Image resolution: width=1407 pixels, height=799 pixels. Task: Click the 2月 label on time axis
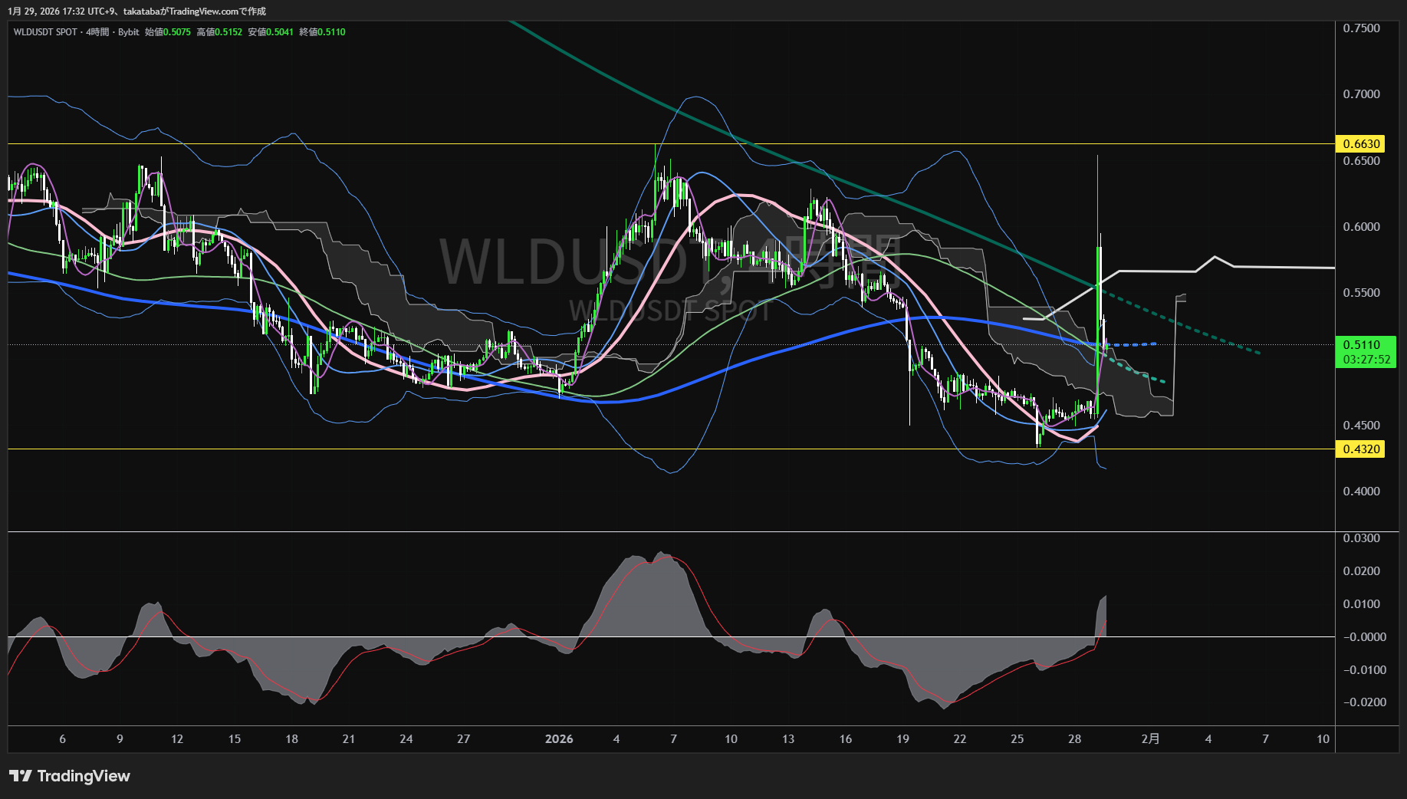click(1150, 739)
